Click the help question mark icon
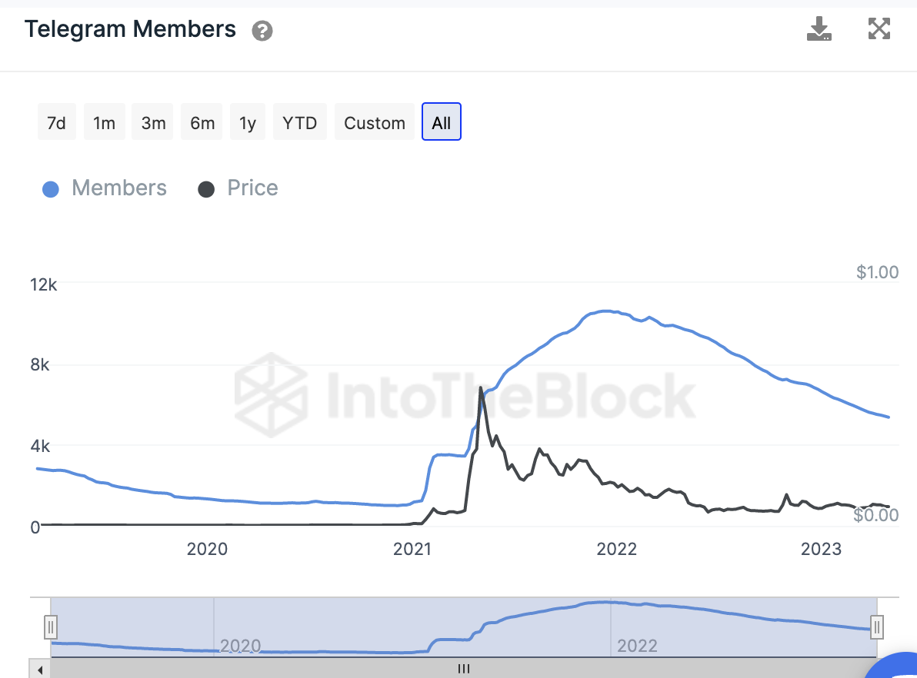The image size is (917, 678). (x=262, y=32)
